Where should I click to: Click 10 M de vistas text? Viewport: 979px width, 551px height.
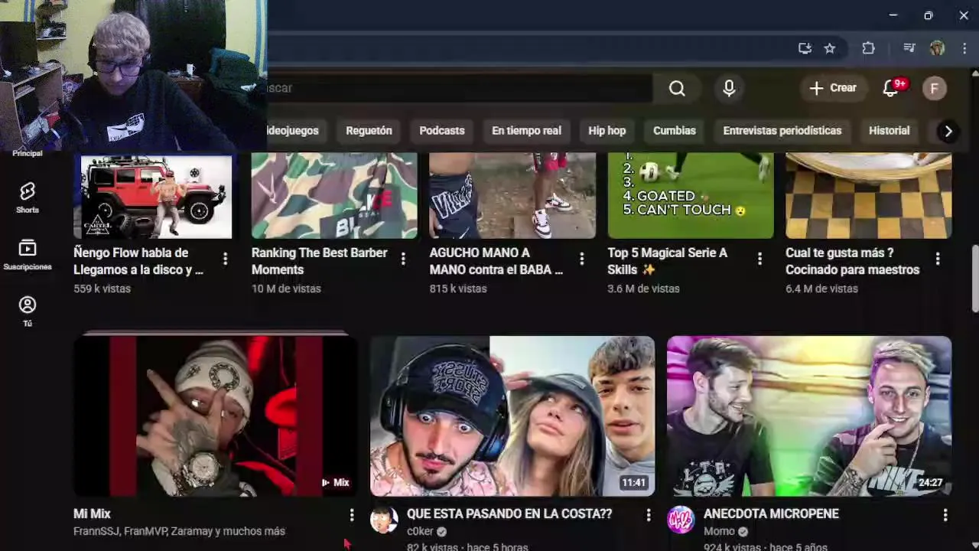(x=286, y=289)
